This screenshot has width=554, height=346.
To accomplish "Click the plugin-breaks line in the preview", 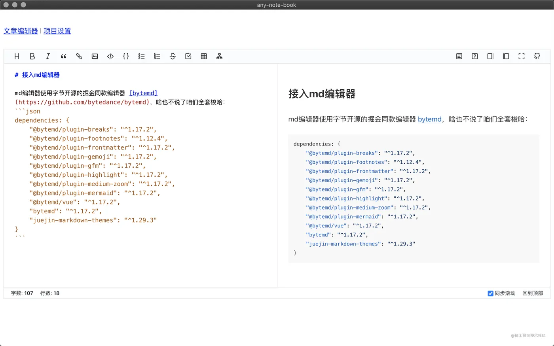I will (360, 153).
